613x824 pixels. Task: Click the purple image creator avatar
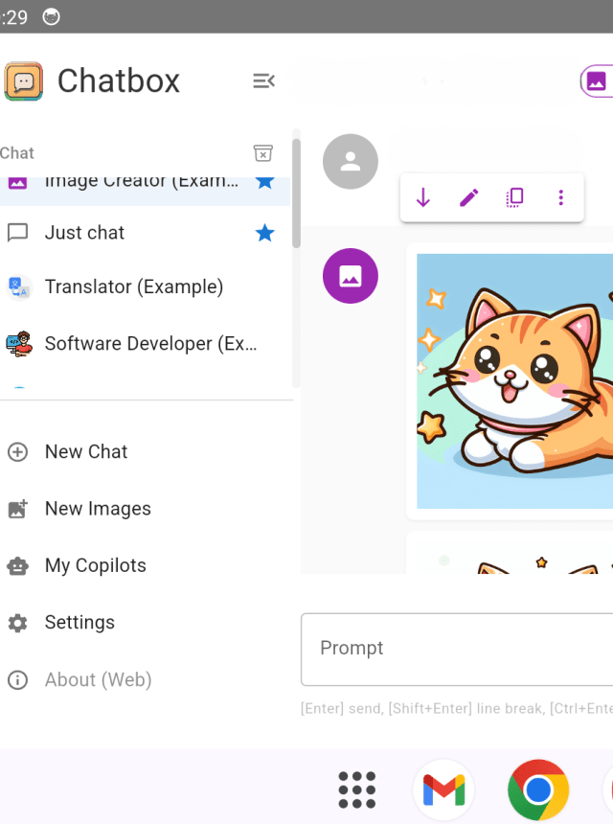[x=351, y=276]
